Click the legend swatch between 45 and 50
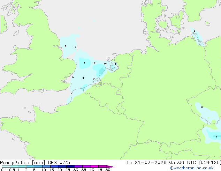This screenshot has width=221, height=171. tap(102, 166)
